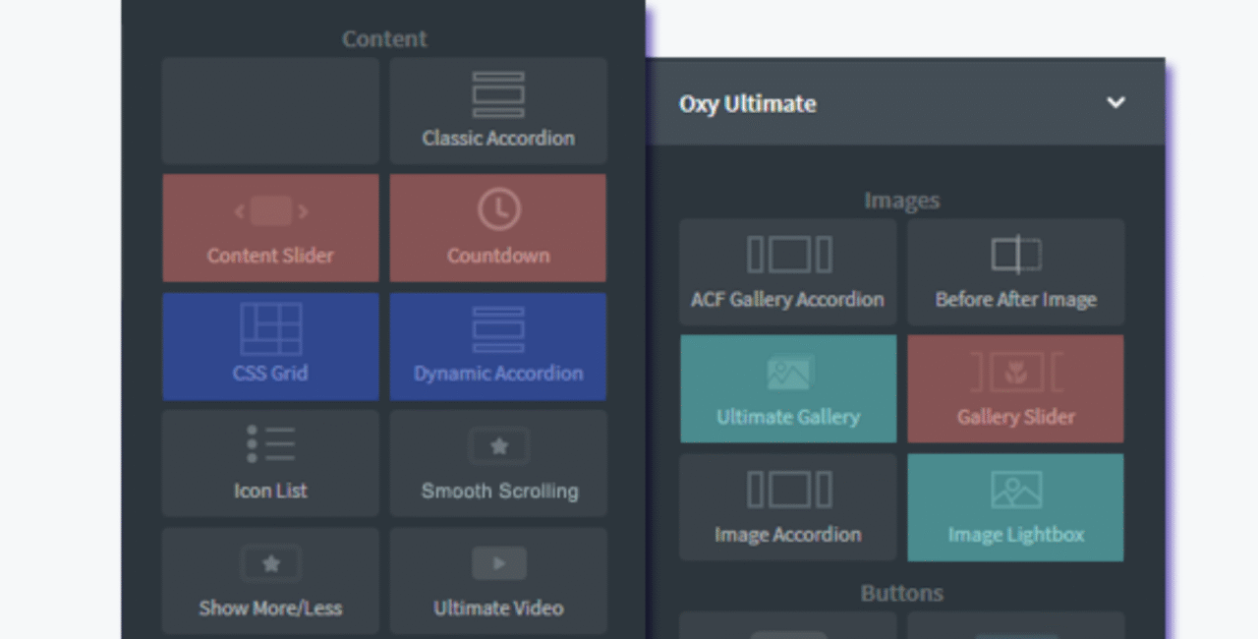Add the Before After Image element
Image resolution: width=1258 pixels, height=639 pixels.
[x=1015, y=272]
